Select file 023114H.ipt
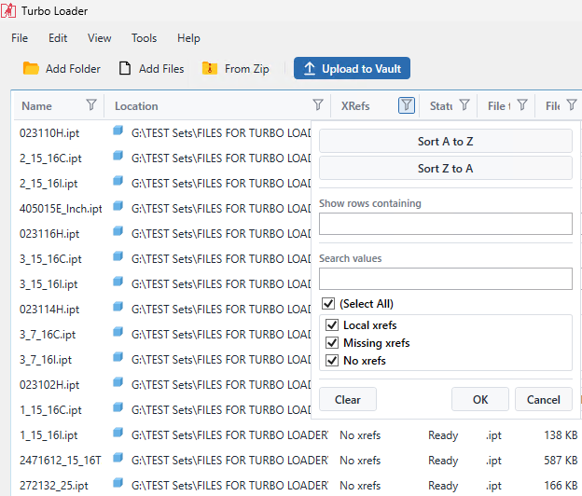The width and height of the screenshot is (582, 496). (x=49, y=309)
